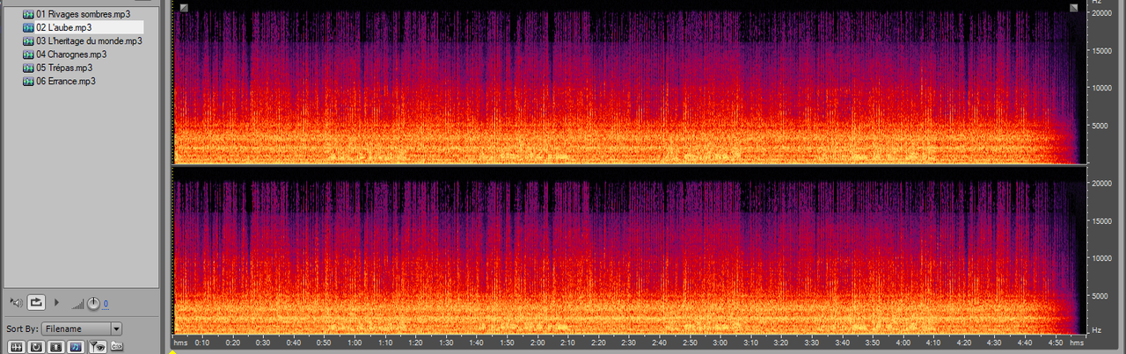
Task: Click waveform icon beside 06 Errance.mp3
Action: coord(28,81)
